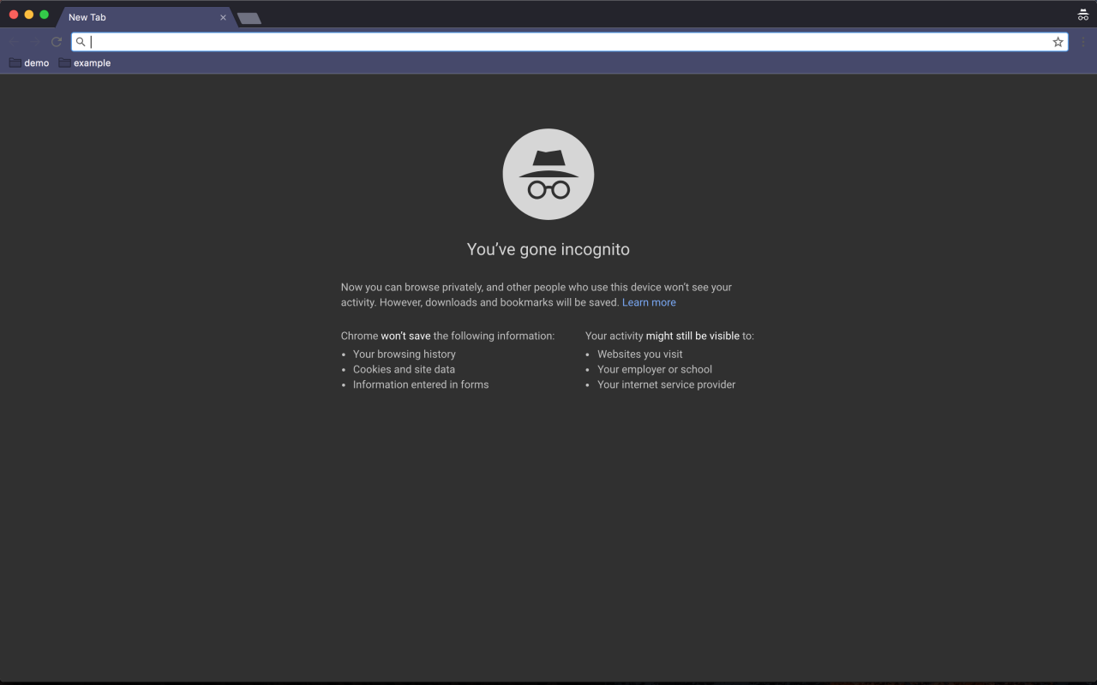
Task: Maximize the window with the green button
Action: coord(45,15)
